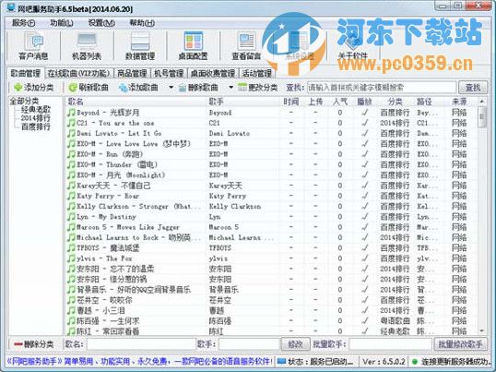
Task: Click scrollbar down arrow of song list
Action: [481, 330]
